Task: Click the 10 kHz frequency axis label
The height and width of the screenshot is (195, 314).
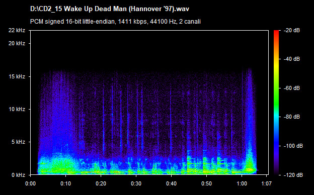Action: [x=17, y=109]
